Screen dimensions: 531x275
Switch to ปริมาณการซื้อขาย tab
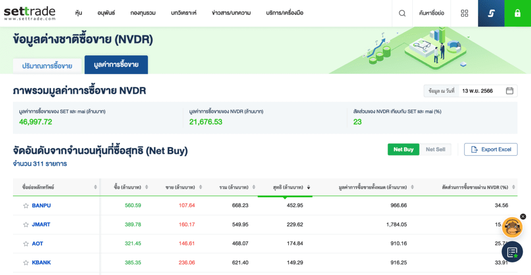pos(47,66)
